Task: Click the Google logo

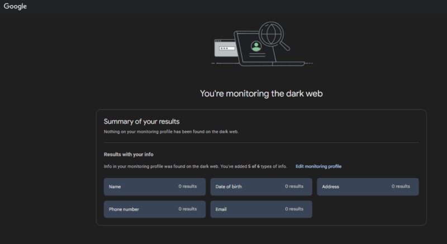Action: pyautogui.click(x=15, y=6)
